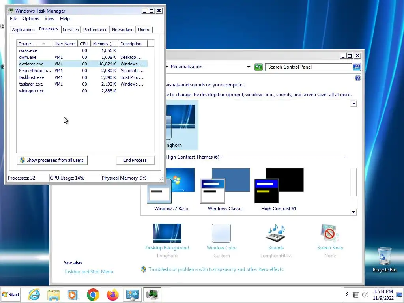Select the SearchProtoco... process row
Image resolution: width=404 pixels, height=303 pixels.
(82, 71)
